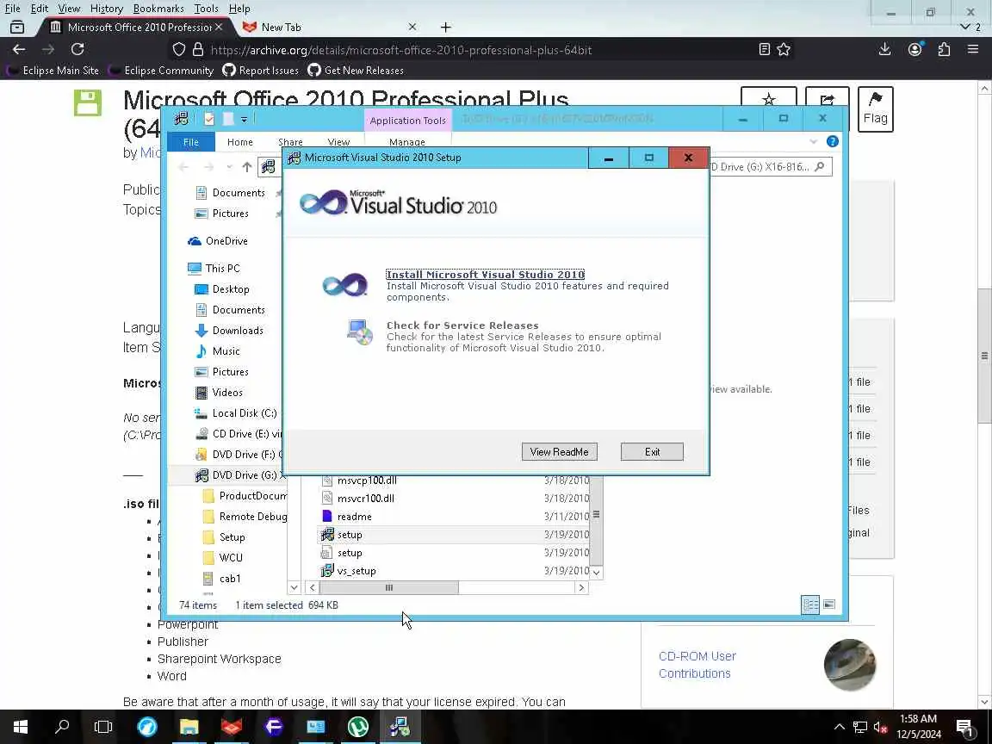Click new folder icon in Explorer title bar
Viewport: 992px width, 744px height.
[x=228, y=119]
